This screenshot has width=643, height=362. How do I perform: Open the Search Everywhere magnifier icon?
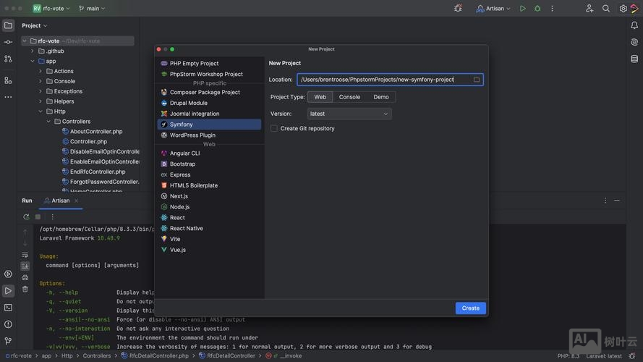[x=606, y=9]
